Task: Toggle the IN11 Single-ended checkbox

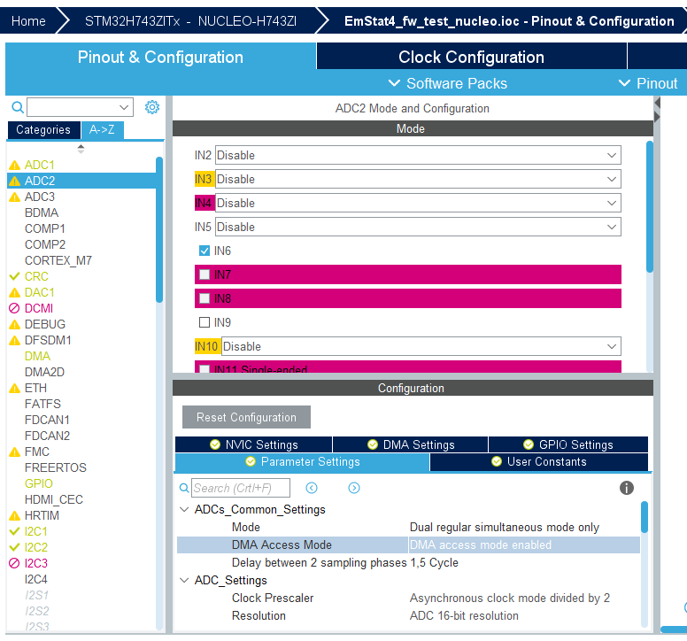Action: pyautogui.click(x=205, y=369)
